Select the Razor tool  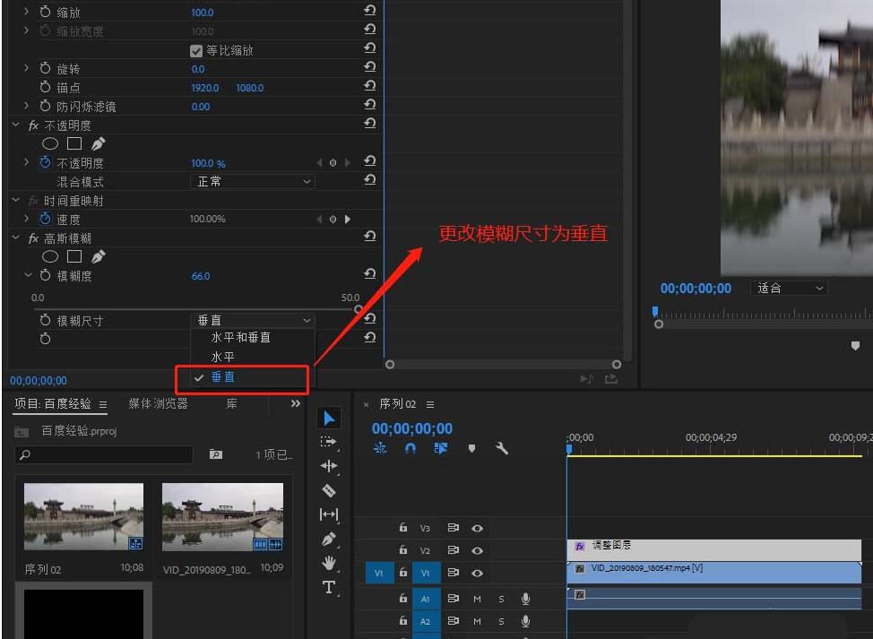coord(329,490)
